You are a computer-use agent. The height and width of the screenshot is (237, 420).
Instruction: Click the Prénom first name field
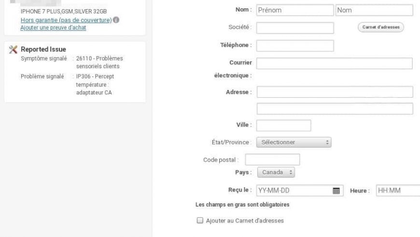(x=295, y=10)
